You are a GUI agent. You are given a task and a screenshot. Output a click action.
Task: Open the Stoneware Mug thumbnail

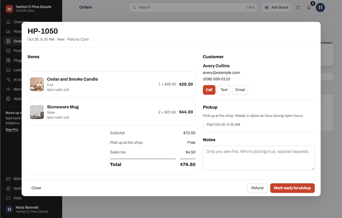tap(37, 112)
